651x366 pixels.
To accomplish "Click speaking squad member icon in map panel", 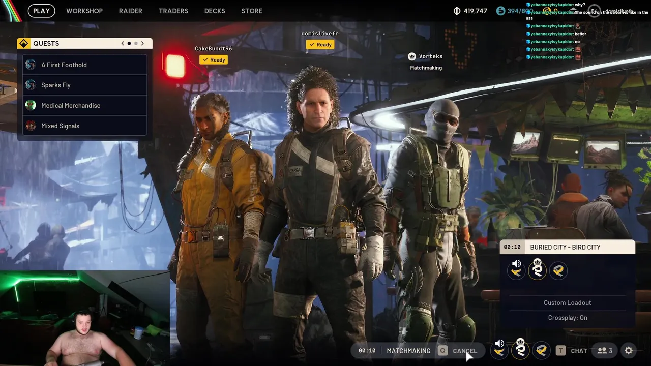I will tap(516, 269).
